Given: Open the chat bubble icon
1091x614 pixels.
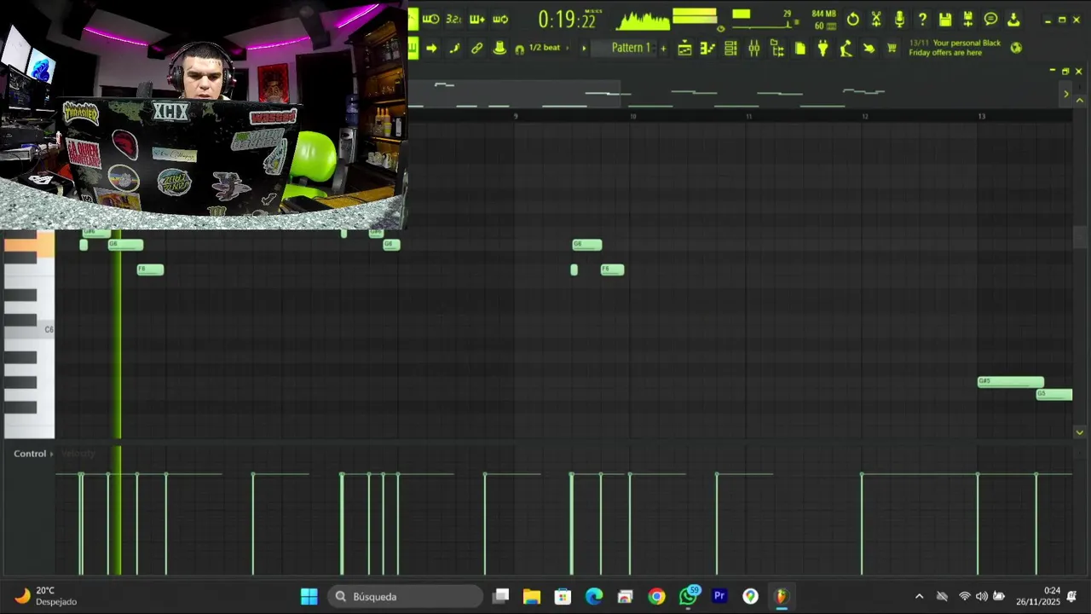Looking at the screenshot, I should 990,19.
